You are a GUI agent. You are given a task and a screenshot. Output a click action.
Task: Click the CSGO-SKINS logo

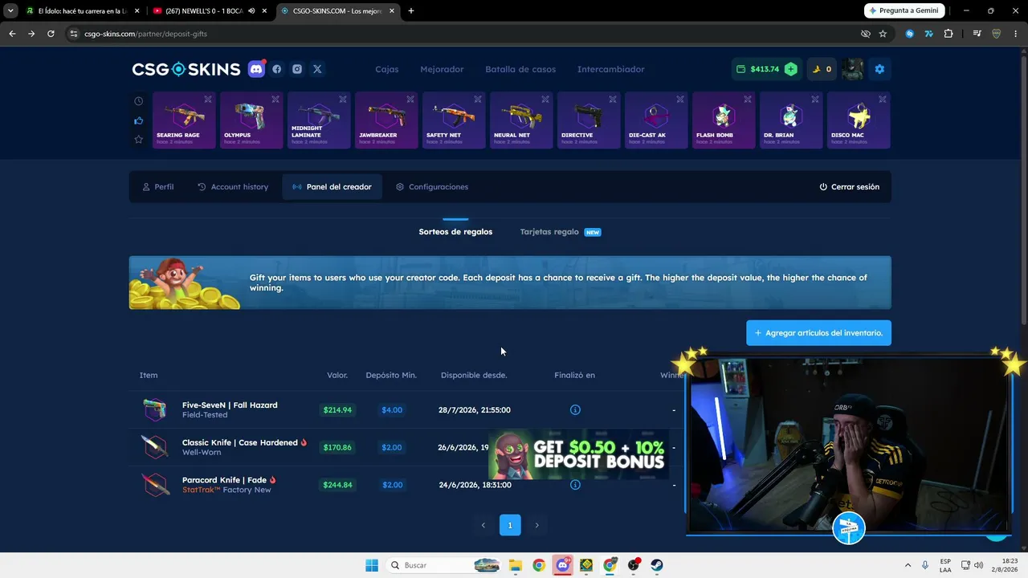[186, 69]
